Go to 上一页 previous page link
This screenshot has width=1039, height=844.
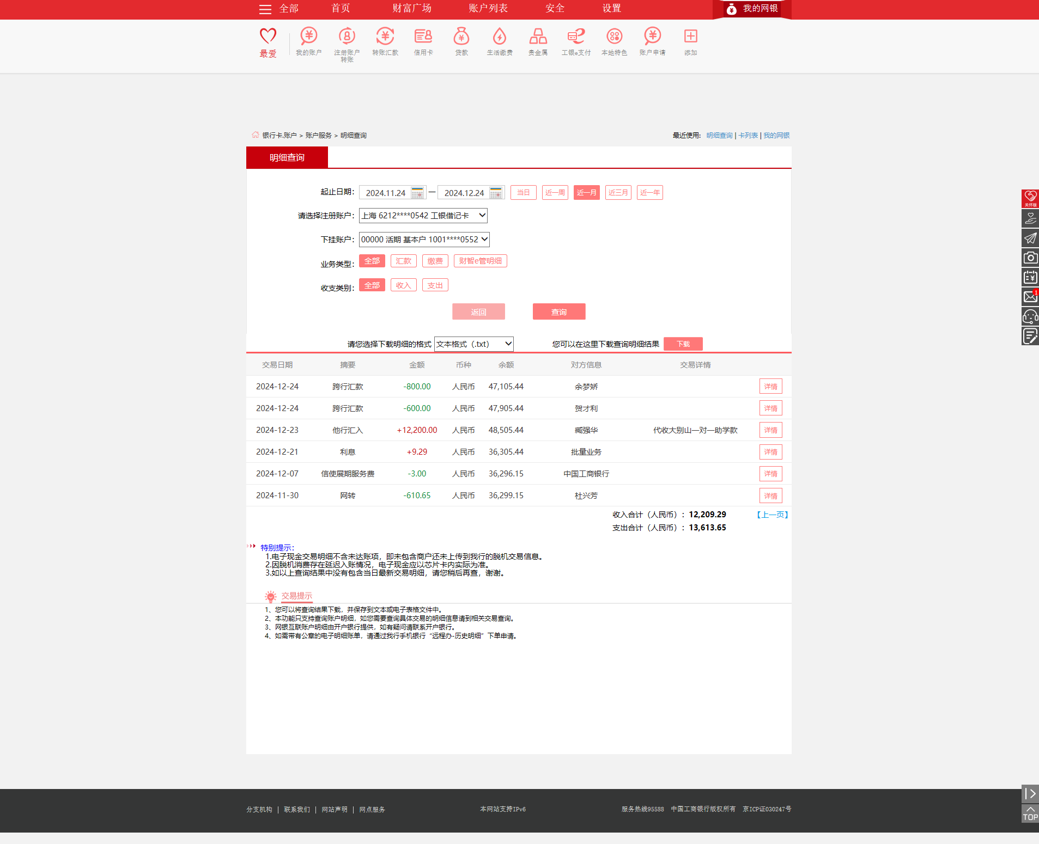pos(773,515)
